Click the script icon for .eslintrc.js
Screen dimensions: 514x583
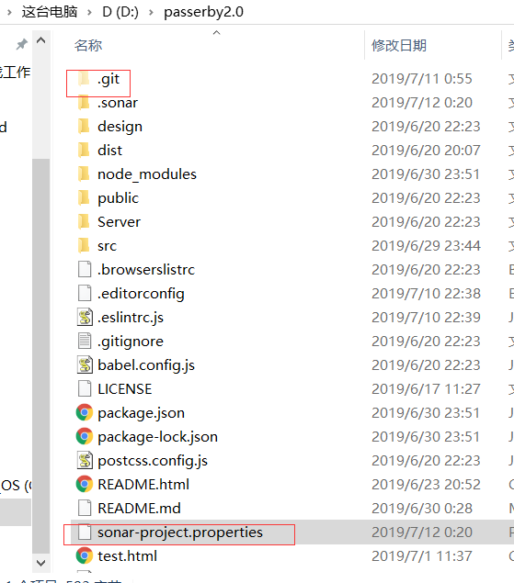pos(85,318)
